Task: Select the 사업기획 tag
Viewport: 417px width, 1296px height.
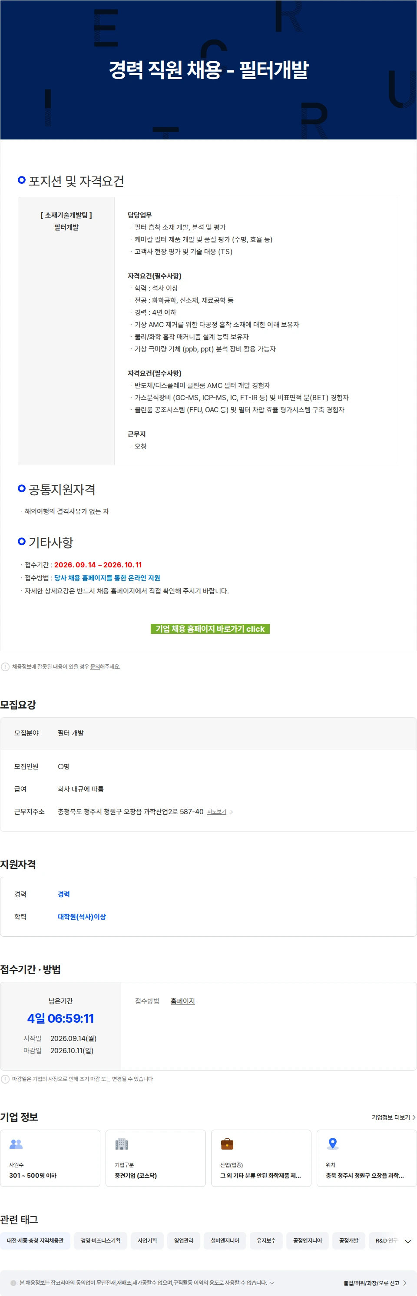Action: point(147,1240)
